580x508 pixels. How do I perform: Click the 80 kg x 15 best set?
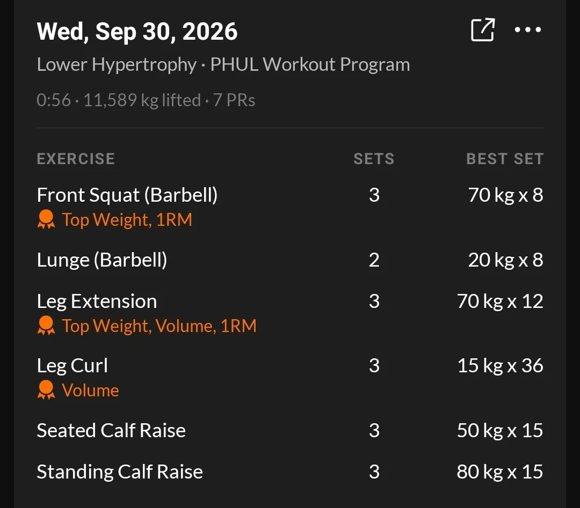(500, 472)
